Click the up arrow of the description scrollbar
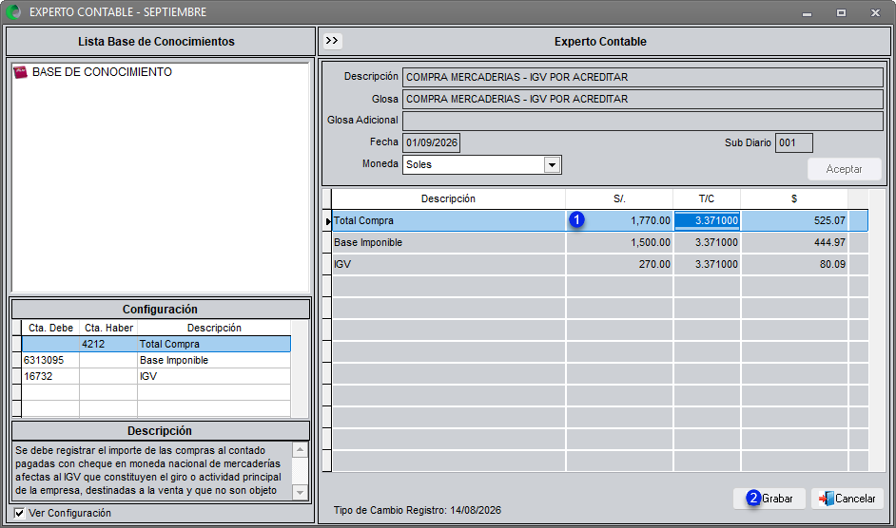Viewport: 896px width, 528px height. [300, 450]
